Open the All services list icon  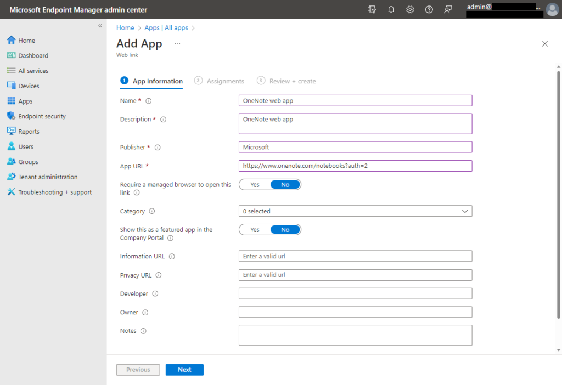coord(12,71)
